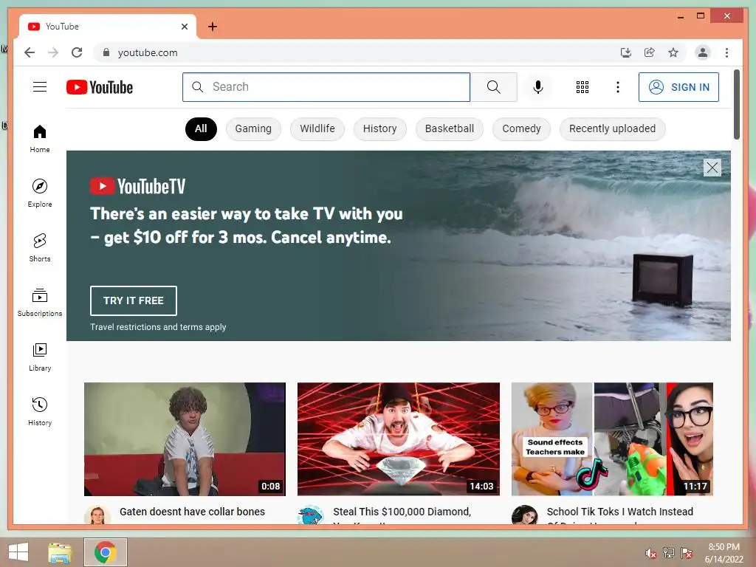Open the $100,000 Diamond video thumbnail
Viewport: 756px width, 567px height.
398,439
